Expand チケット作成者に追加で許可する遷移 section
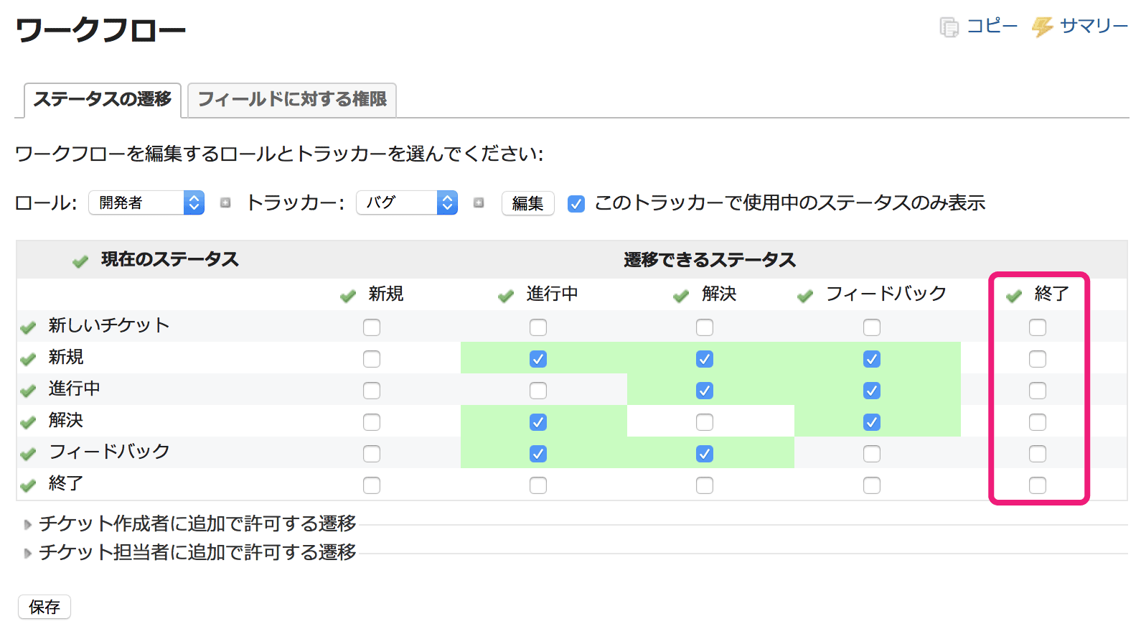The height and width of the screenshot is (629, 1141). pos(197,523)
